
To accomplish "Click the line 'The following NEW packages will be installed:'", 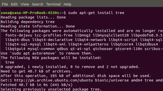I will pos(51,58).
